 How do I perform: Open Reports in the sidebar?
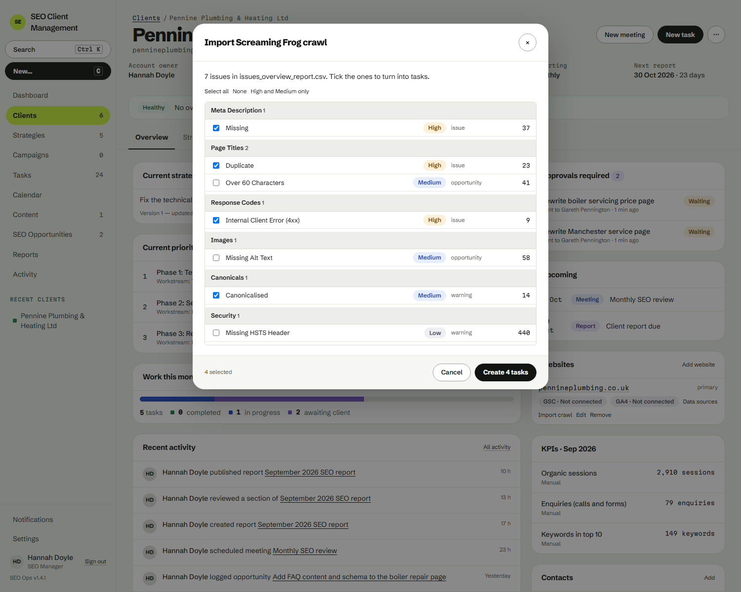[58, 255]
